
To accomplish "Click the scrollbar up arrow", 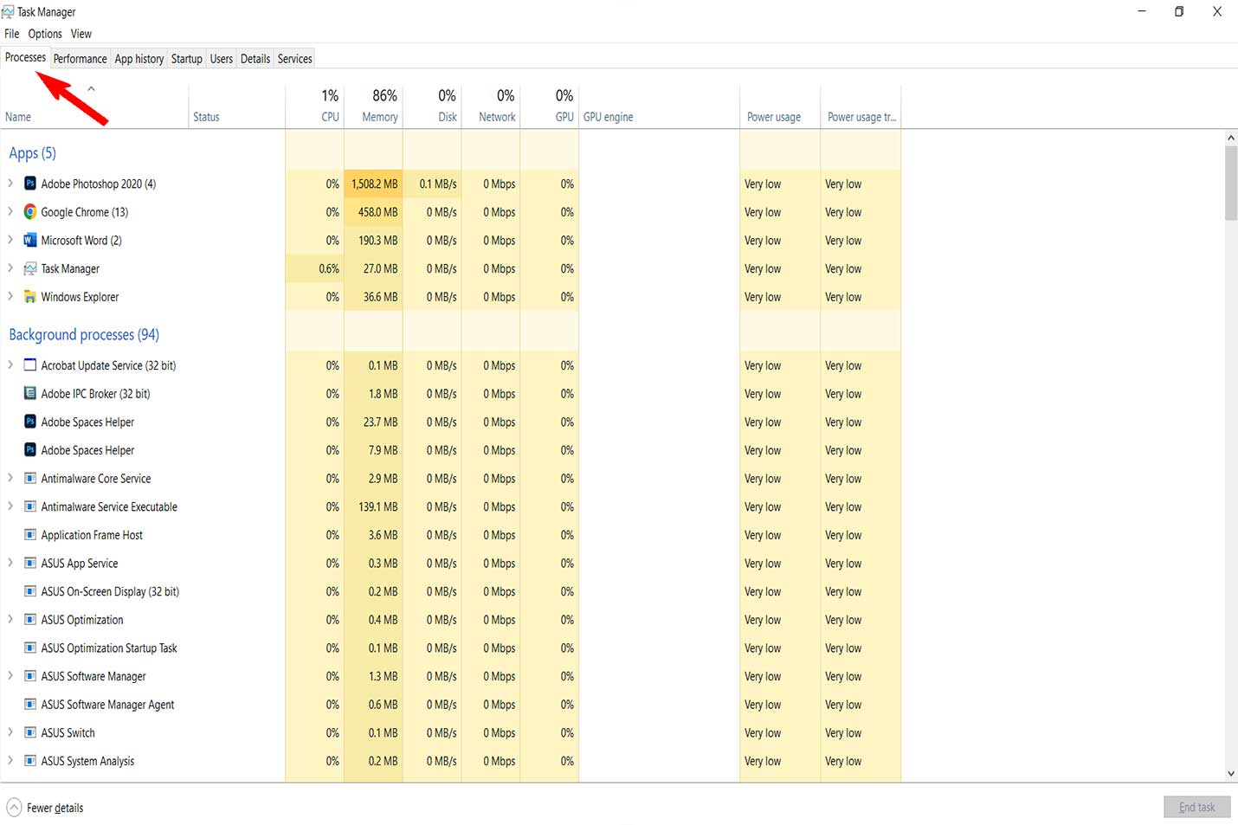I will [1231, 138].
